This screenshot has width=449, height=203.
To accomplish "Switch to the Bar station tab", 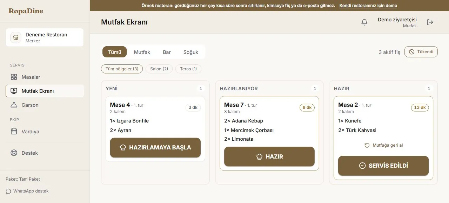I will pos(167,52).
